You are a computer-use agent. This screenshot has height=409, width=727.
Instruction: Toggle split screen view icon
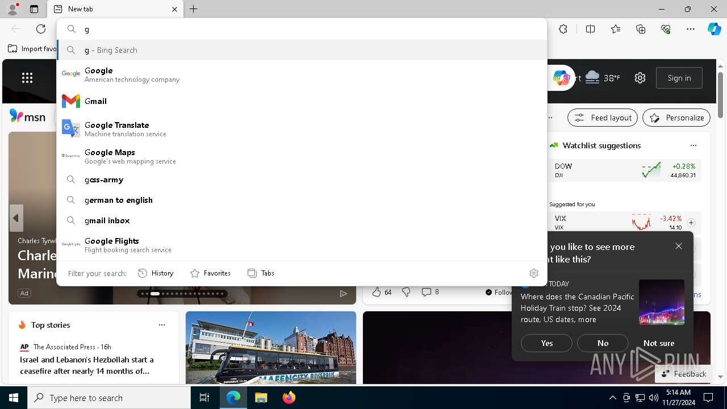(x=590, y=29)
